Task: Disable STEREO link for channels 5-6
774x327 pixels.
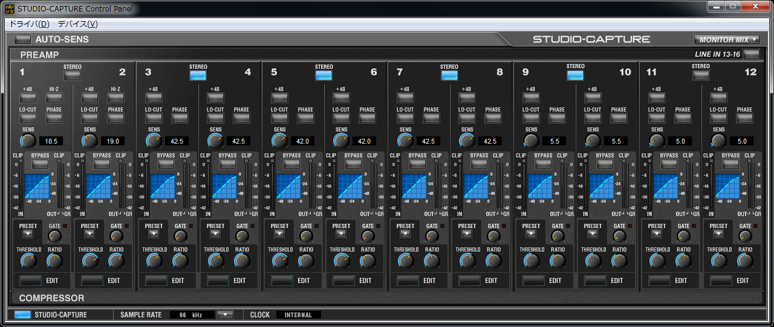Action: (x=324, y=75)
